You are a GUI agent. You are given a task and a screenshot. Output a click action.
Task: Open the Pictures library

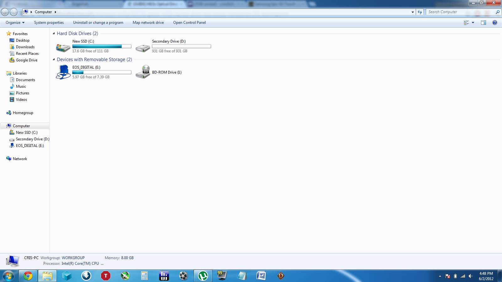coord(23,93)
